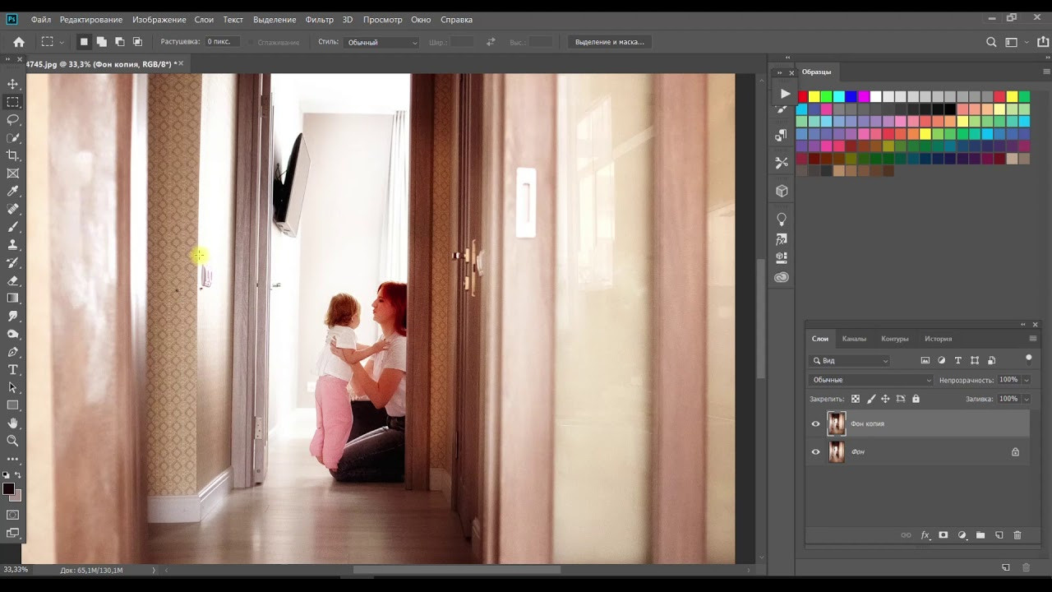This screenshot has width=1052, height=592.
Task: Hide the 'Фон копия' layer
Action: pyautogui.click(x=815, y=424)
